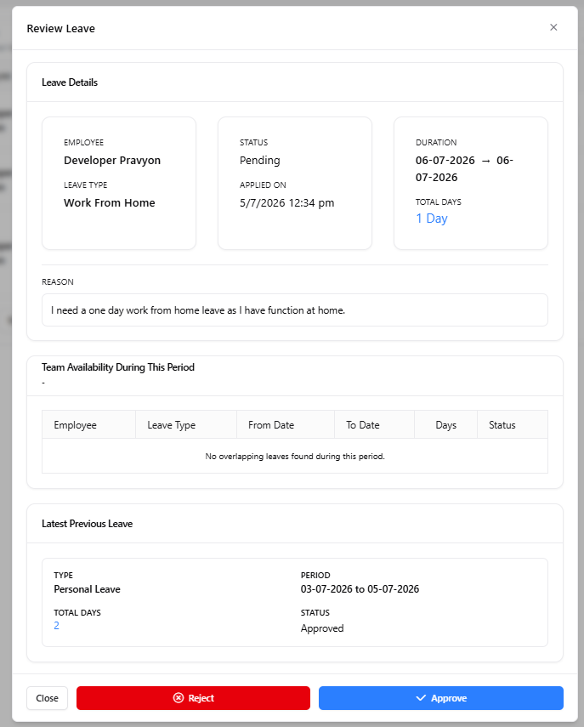This screenshot has height=727, width=584.
Task: Click the Latest Previous Leave heading
Action: [88, 524]
